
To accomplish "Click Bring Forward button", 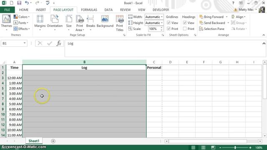I will (x=212, y=17).
